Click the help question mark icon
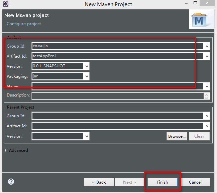217x193 pixels. pos(11,182)
